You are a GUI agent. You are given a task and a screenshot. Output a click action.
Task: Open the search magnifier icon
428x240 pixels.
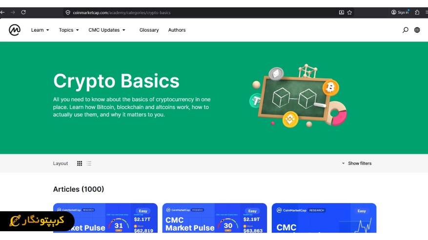406,30
